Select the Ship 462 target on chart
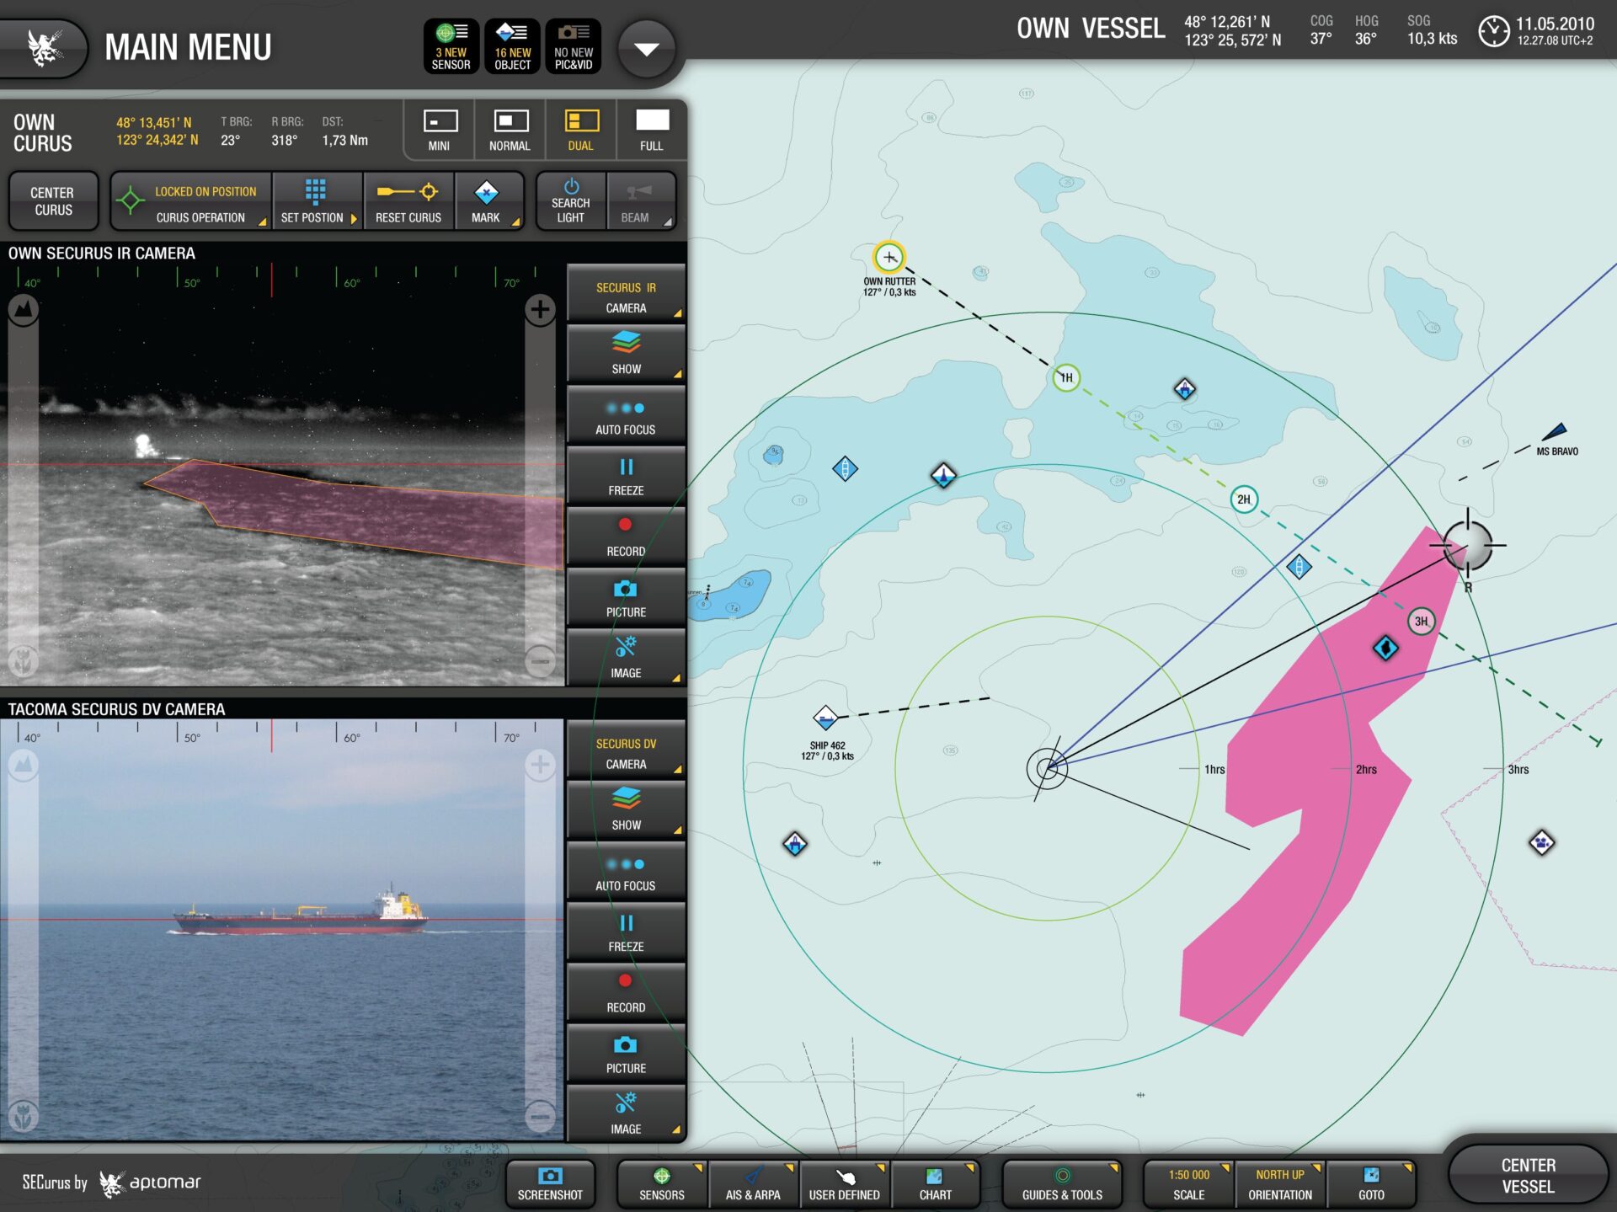 click(825, 718)
